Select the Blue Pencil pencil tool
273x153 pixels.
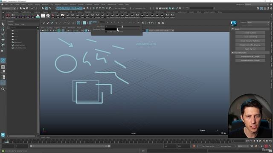(x=44, y=23)
